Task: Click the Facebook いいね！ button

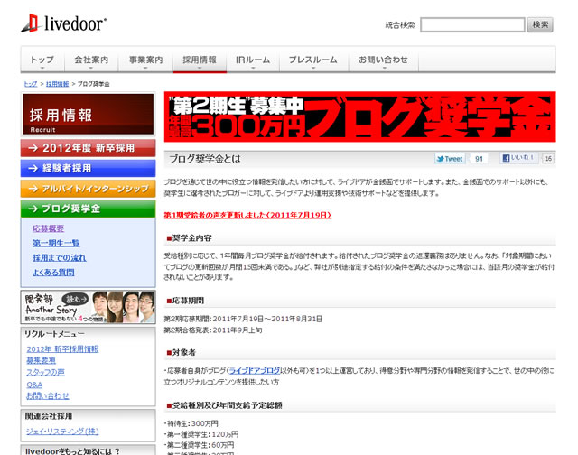Action: pyautogui.click(x=519, y=158)
